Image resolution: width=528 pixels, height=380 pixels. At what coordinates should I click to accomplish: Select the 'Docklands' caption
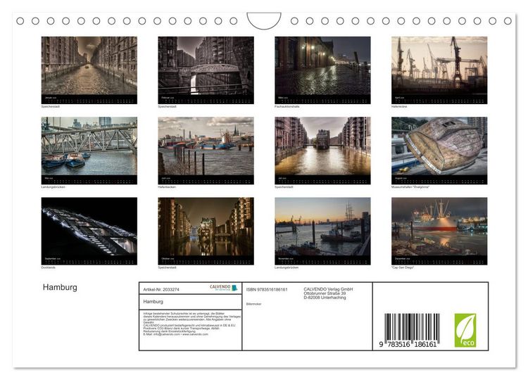(x=48, y=267)
